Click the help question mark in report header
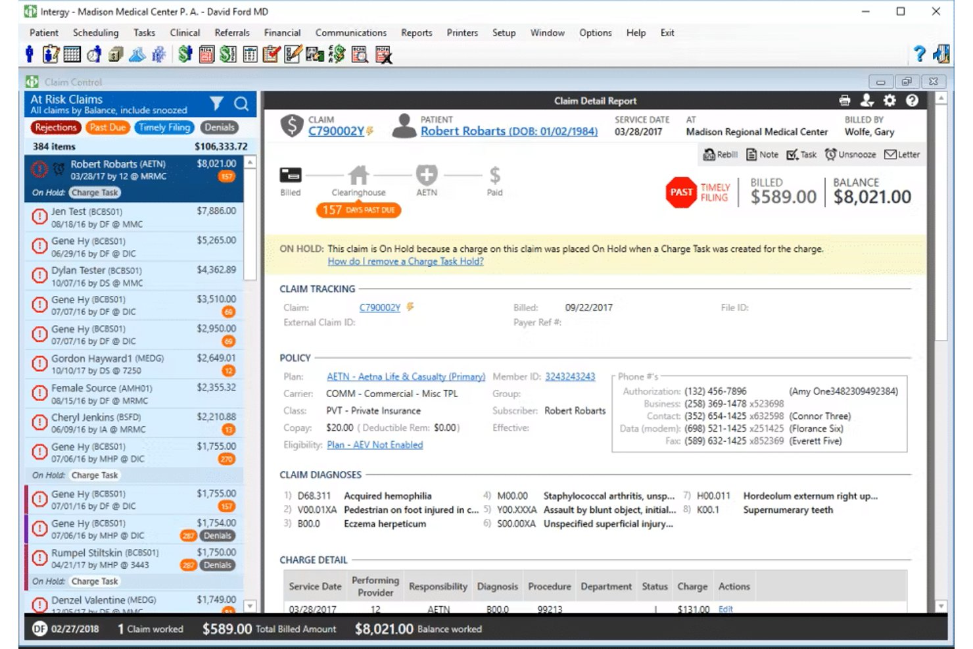Image resolution: width=973 pixels, height=649 pixels. pyautogui.click(x=912, y=101)
